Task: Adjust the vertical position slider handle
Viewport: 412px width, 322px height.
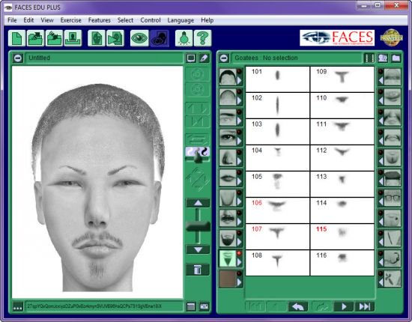Action: (198, 226)
